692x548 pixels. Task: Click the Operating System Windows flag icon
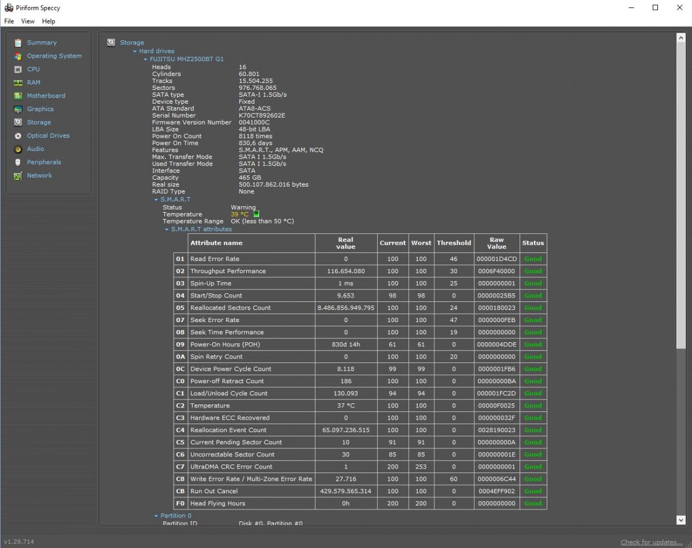click(18, 56)
